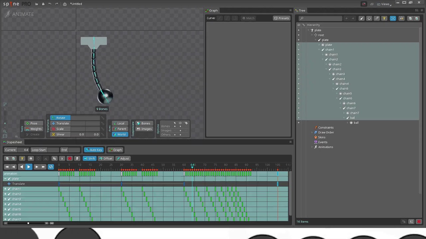Select the Scale transform tool
This screenshot has height=239, width=426.
(x=60, y=129)
